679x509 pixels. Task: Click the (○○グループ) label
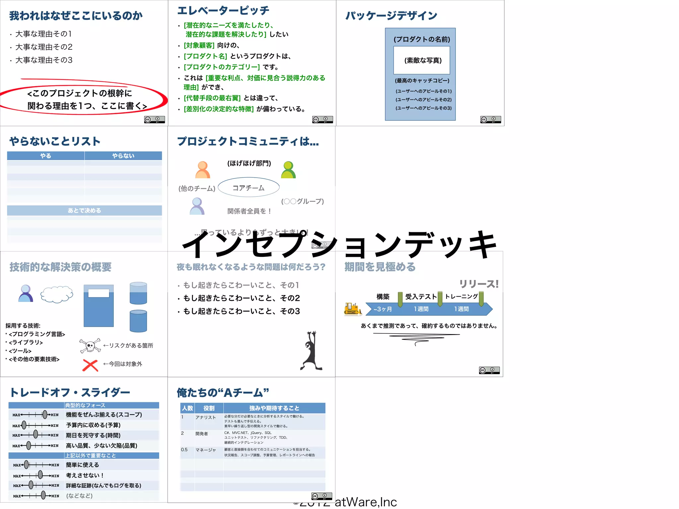[x=302, y=201]
